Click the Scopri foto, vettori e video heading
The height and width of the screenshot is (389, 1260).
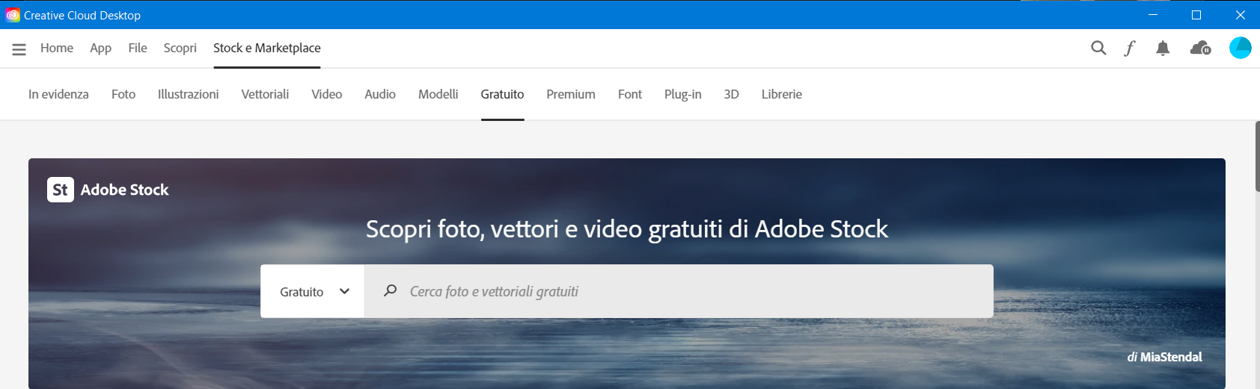(627, 228)
